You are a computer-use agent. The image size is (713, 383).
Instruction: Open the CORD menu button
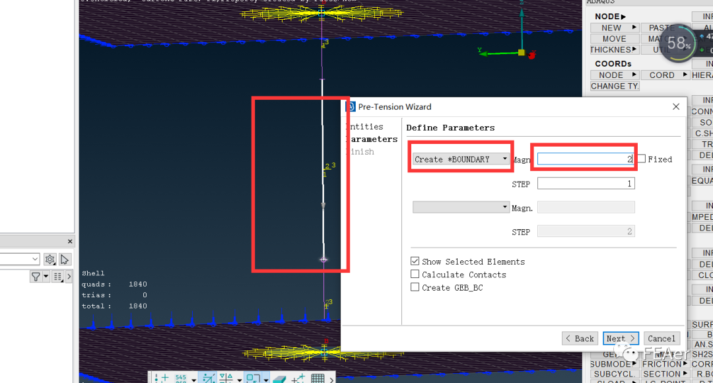point(665,75)
